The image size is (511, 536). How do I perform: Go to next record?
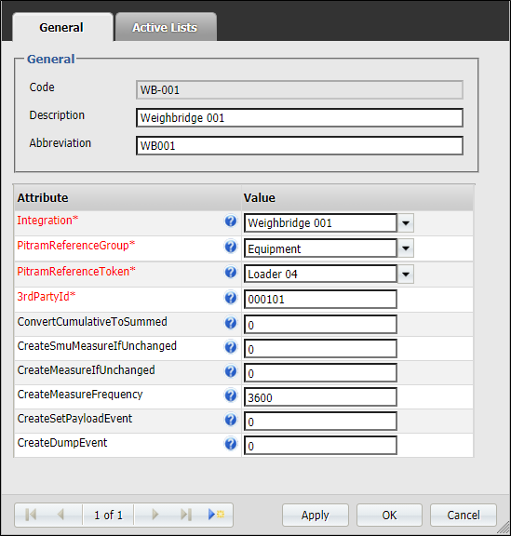click(155, 515)
